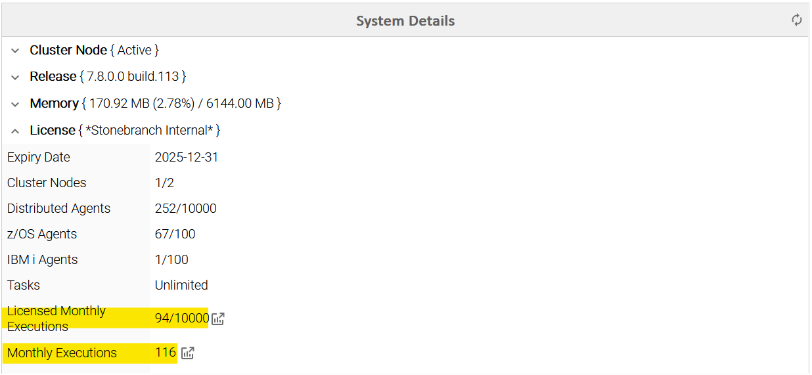Click the highlighted Monthly Executions label

pyautogui.click(x=62, y=353)
